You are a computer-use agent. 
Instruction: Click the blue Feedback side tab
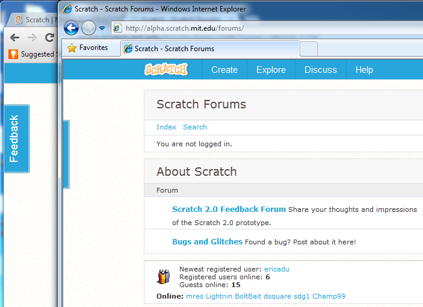point(16,138)
